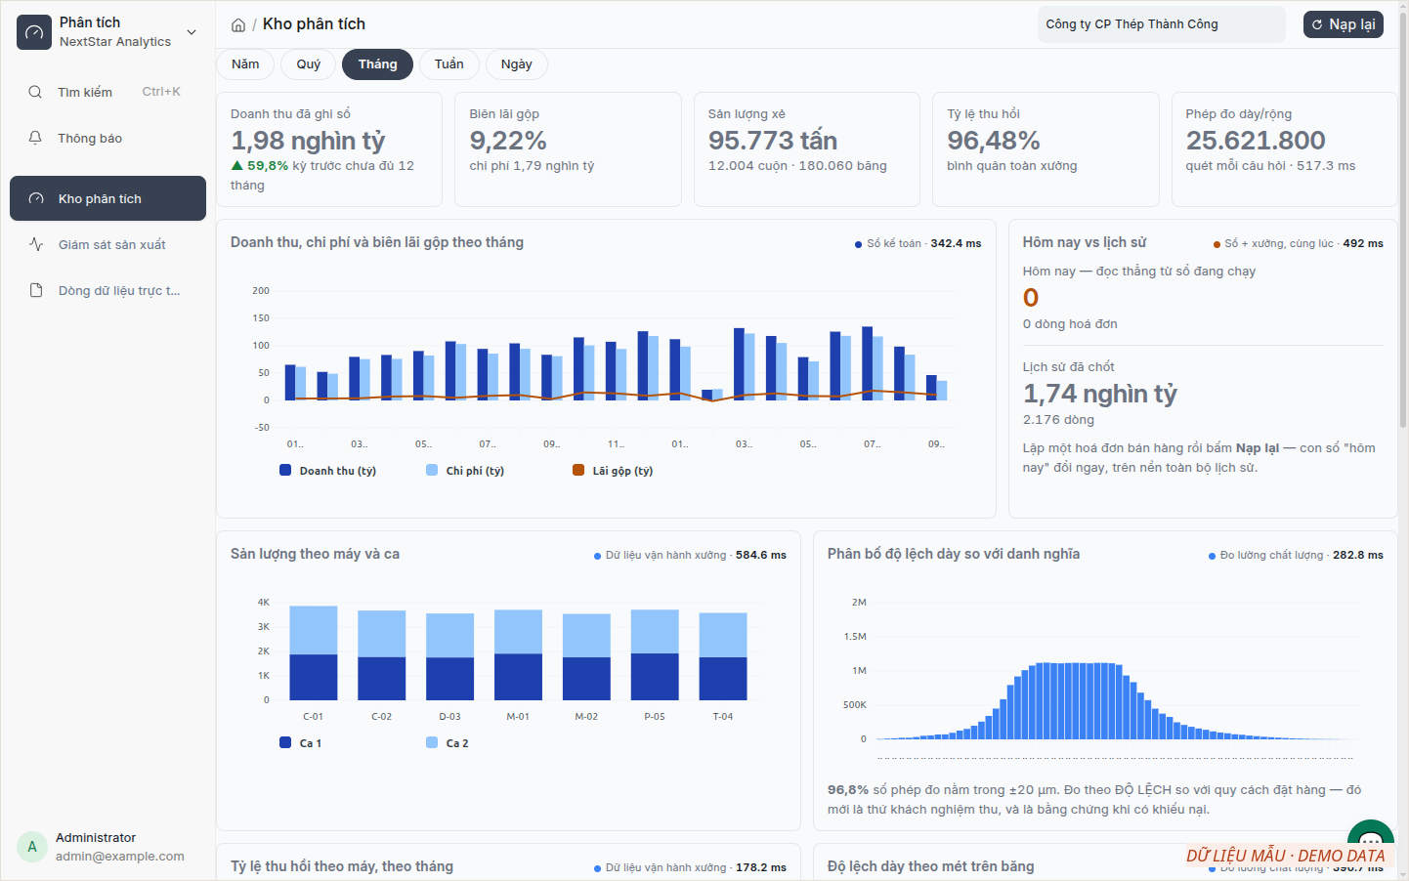Click the M-01 machine bar in shift chart

coord(518,654)
